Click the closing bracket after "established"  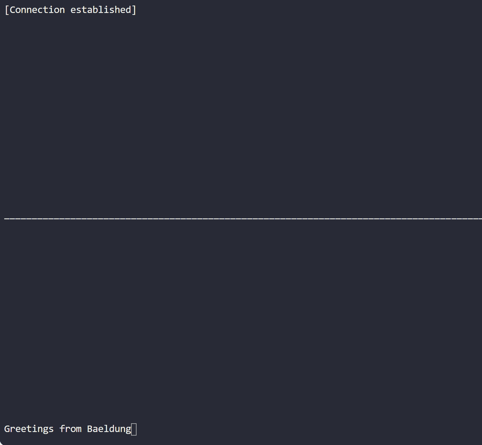pyautogui.click(x=134, y=10)
